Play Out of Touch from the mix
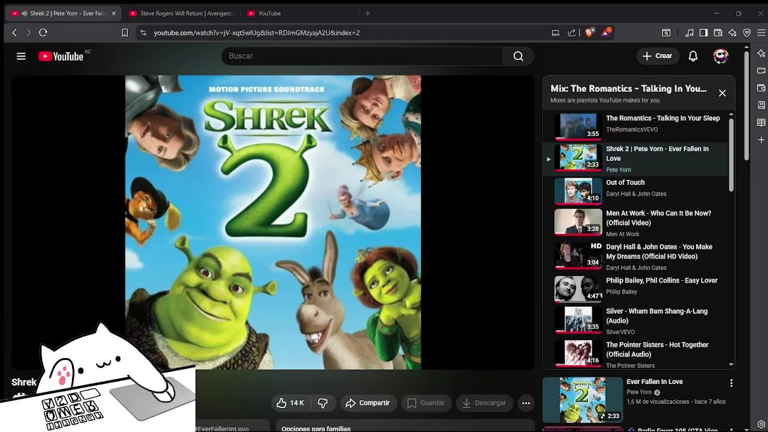 pyautogui.click(x=636, y=191)
